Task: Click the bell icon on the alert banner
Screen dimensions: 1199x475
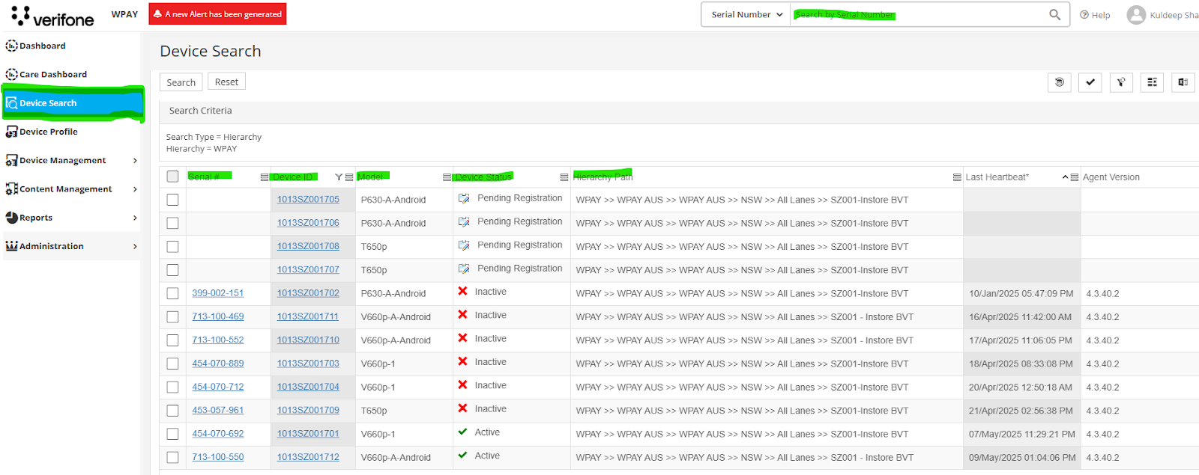Action: [157, 13]
